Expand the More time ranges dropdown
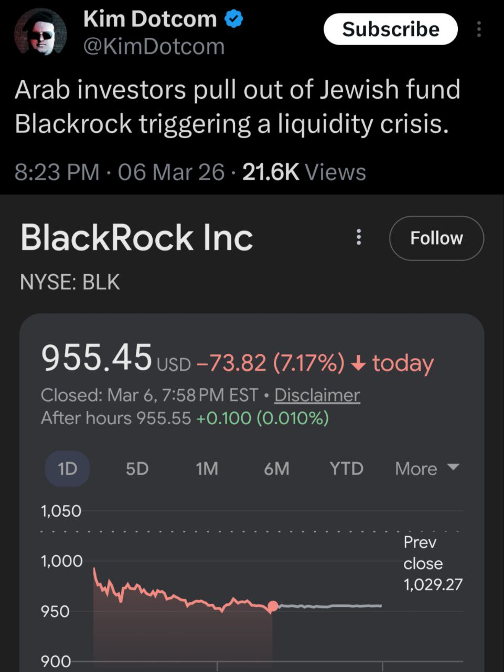Screen dimensions: 504x672 (x=427, y=468)
